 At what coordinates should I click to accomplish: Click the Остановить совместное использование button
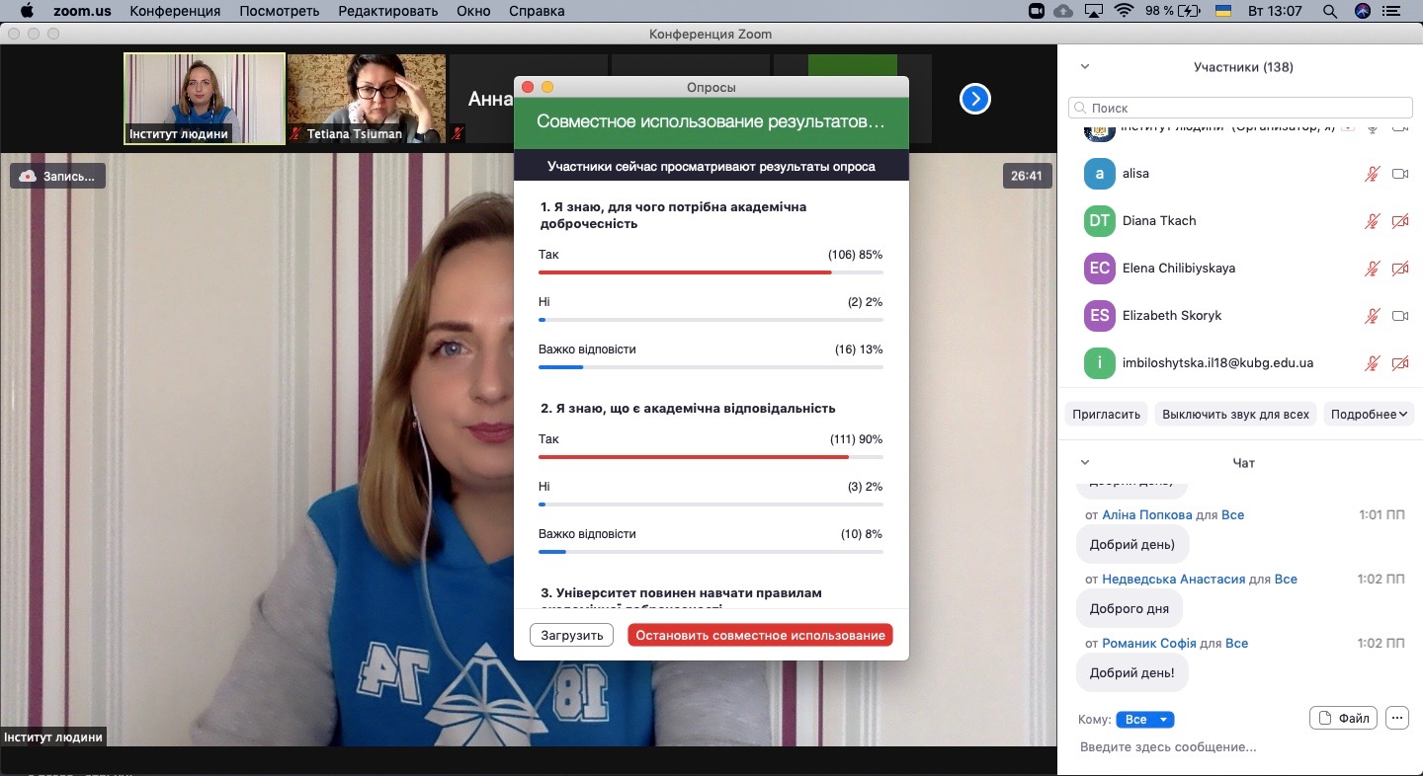click(x=760, y=635)
